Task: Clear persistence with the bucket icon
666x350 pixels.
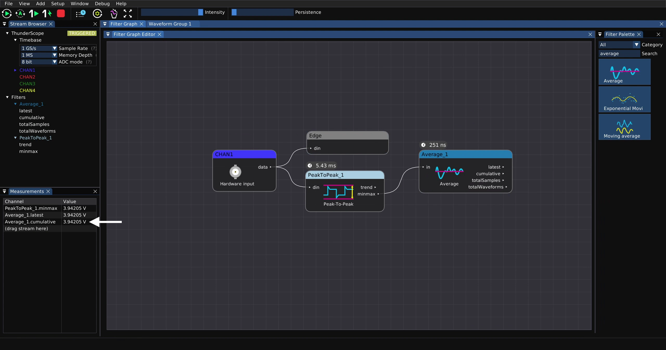Action: coord(114,14)
